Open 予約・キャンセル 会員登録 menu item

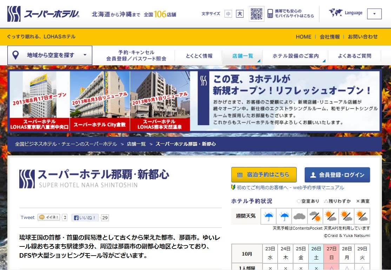click(136, 56)
